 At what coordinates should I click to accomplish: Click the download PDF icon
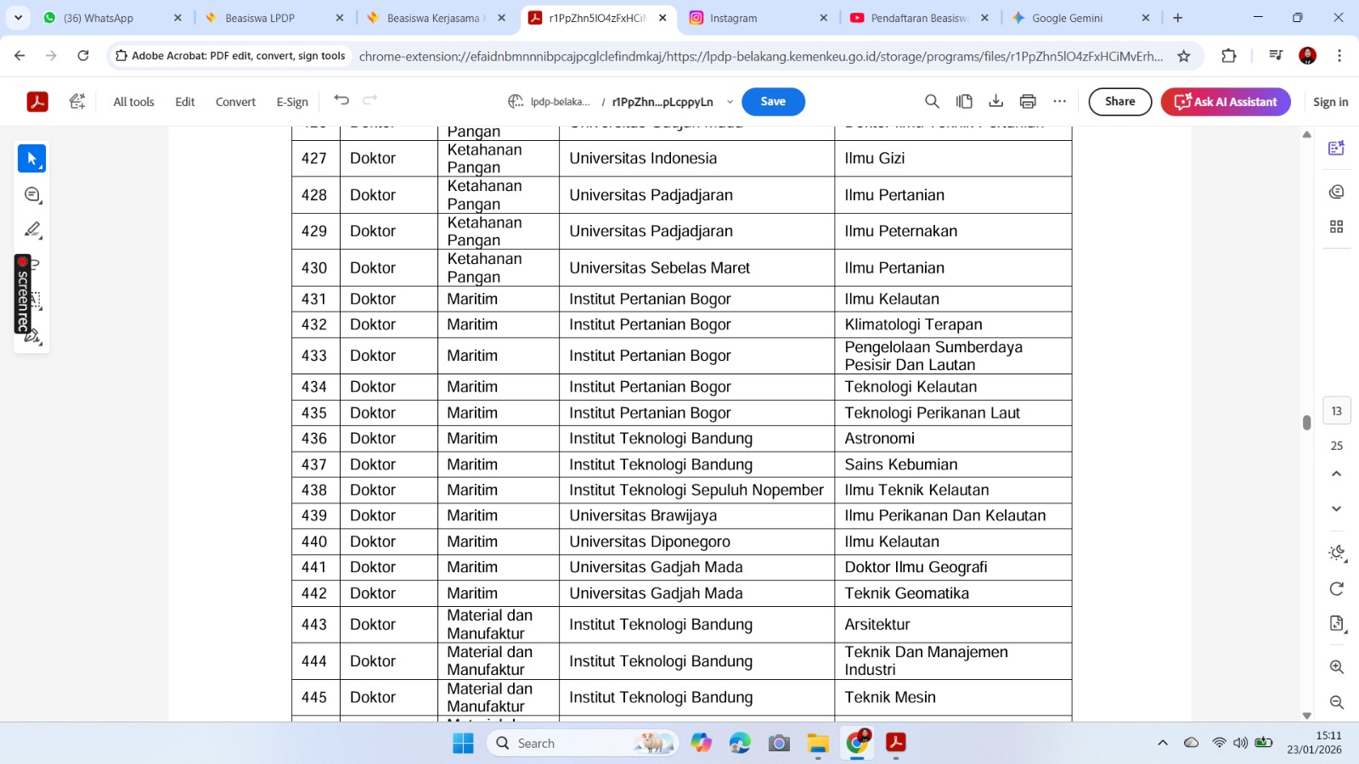pos(995,102)
